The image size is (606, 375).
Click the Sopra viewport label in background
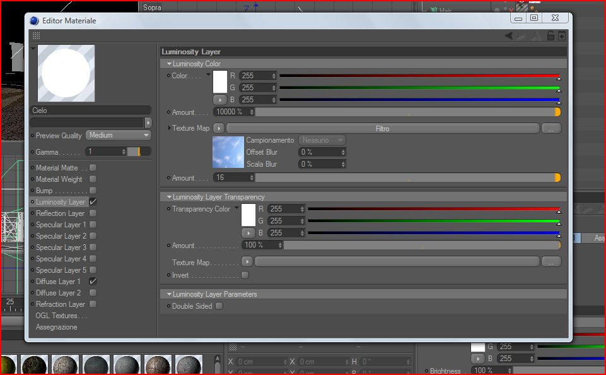point(152,8)
